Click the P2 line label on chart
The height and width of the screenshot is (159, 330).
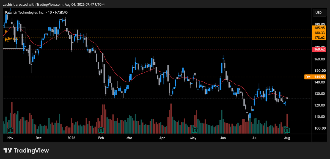pyautogui.click(x=7, y=41)
